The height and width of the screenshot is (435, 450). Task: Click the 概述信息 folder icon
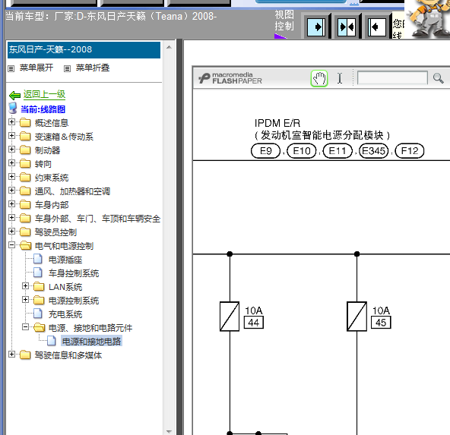click(25, 123)
